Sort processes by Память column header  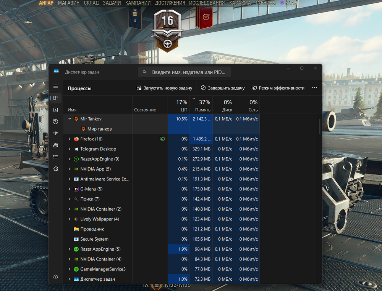201,105
